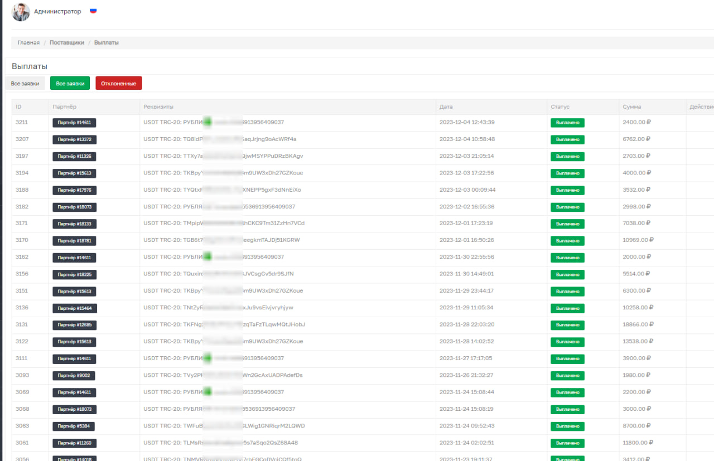Click the Статус column header
Viewport: 714px width, 461px height.
click(x=560, y=107)
